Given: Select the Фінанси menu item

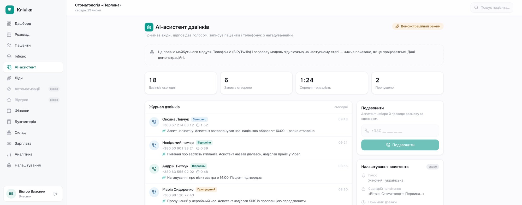Looking at the screenshot, I should (x=33, y=111).
